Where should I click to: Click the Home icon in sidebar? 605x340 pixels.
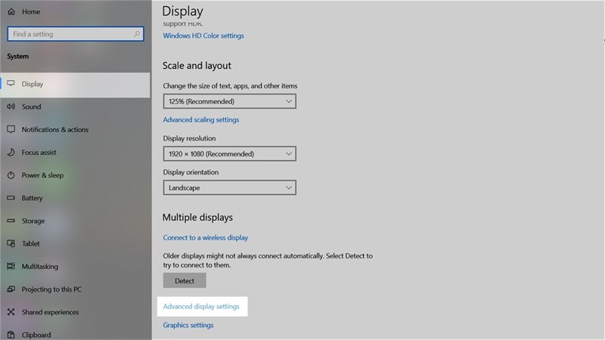(x=11, y=12)
